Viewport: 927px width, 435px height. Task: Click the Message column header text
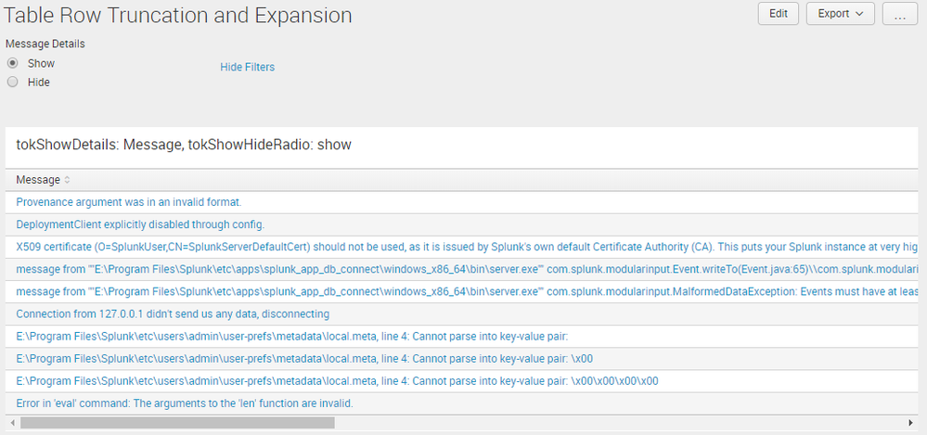tap(38, 180)
